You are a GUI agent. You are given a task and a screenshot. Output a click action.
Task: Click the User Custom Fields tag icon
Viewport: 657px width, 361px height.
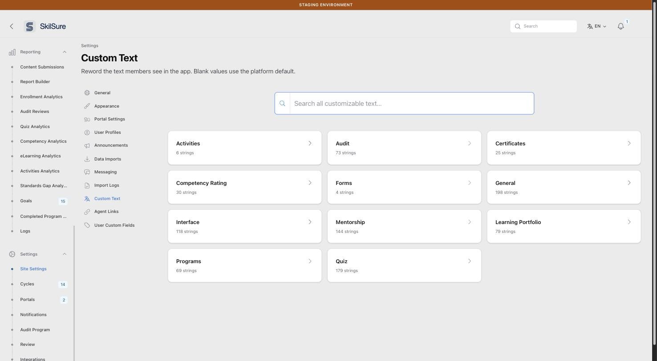tap(87, 225)
